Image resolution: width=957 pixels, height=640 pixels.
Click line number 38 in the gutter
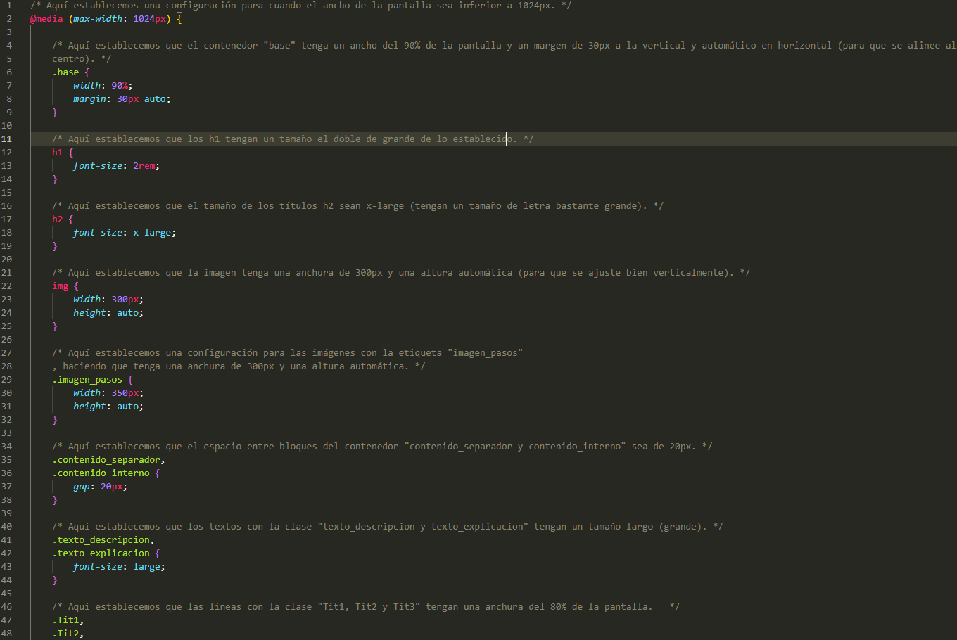(x=6, y=500)
